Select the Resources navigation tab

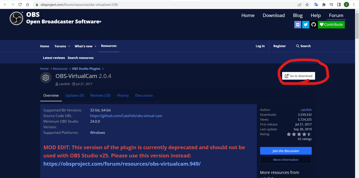(109, 46)
